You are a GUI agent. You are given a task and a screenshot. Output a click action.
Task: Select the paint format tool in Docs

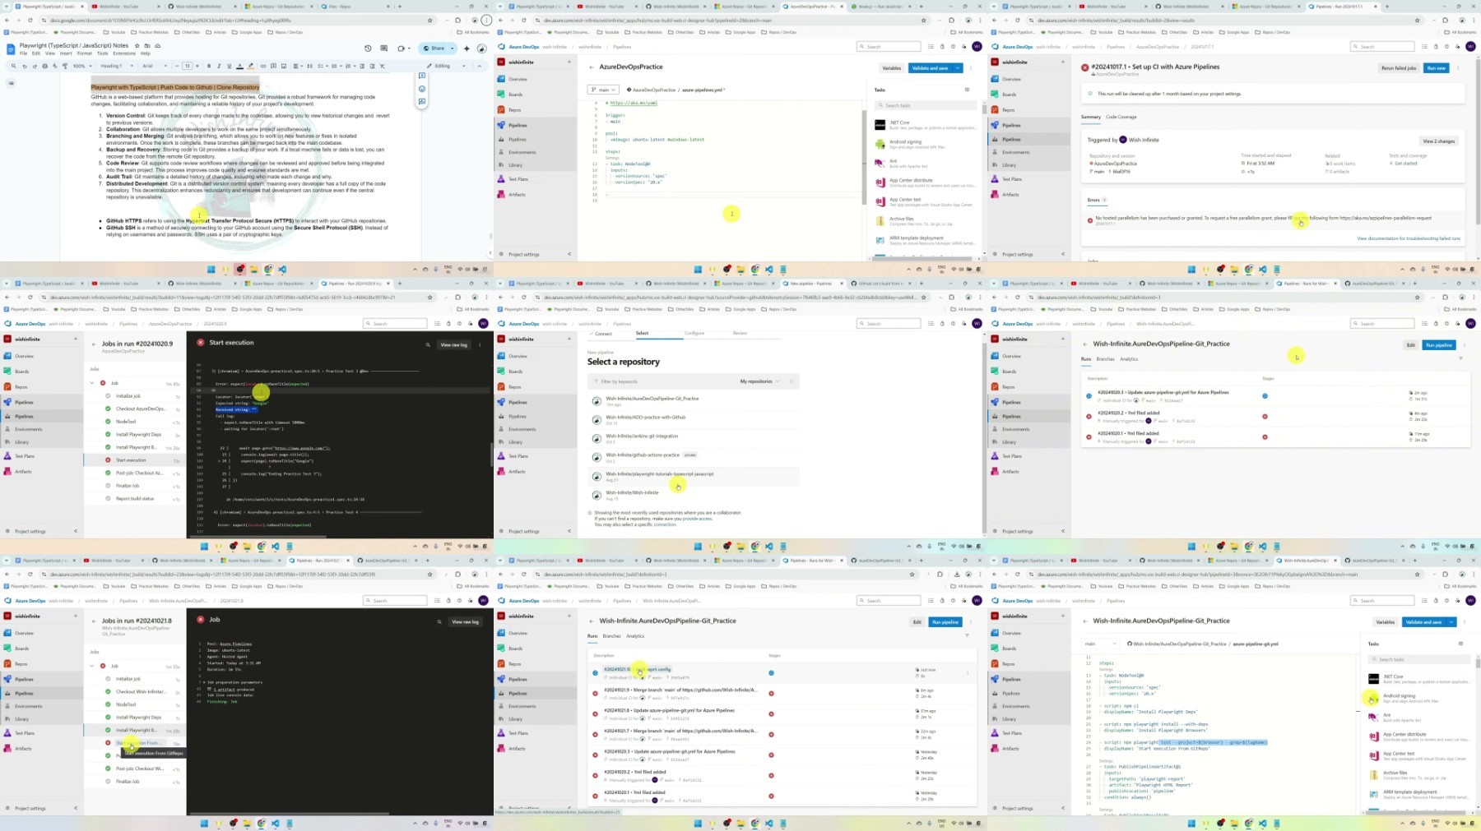63,66
